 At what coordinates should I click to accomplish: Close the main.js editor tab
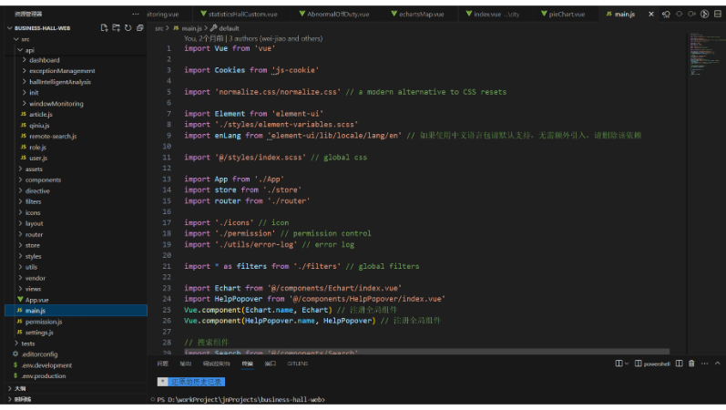coord(651,14)
